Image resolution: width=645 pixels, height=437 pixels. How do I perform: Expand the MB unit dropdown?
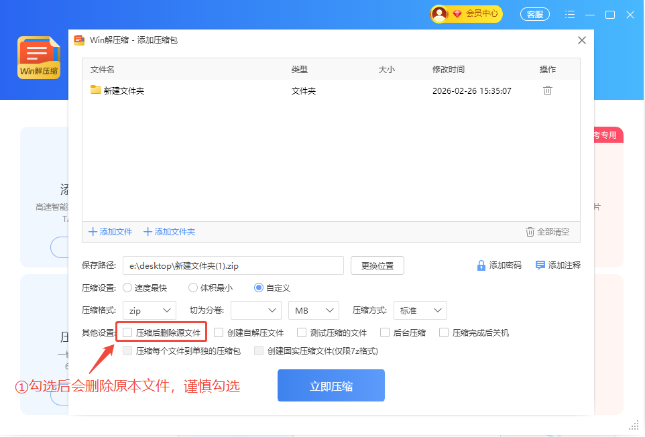tap(313, 310)
